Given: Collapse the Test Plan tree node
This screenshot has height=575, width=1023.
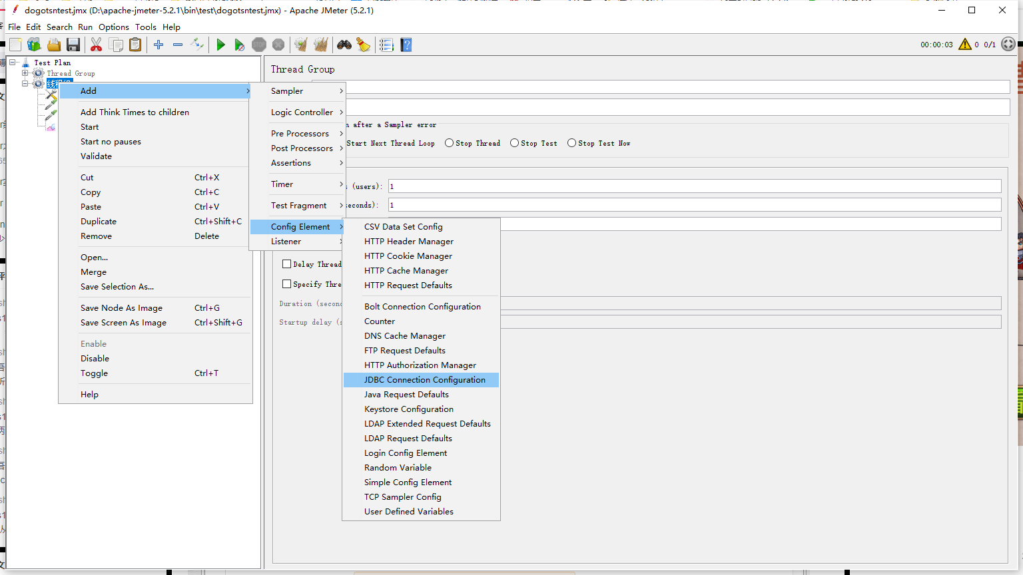Looking at the screenshot, I should [12, 63].
